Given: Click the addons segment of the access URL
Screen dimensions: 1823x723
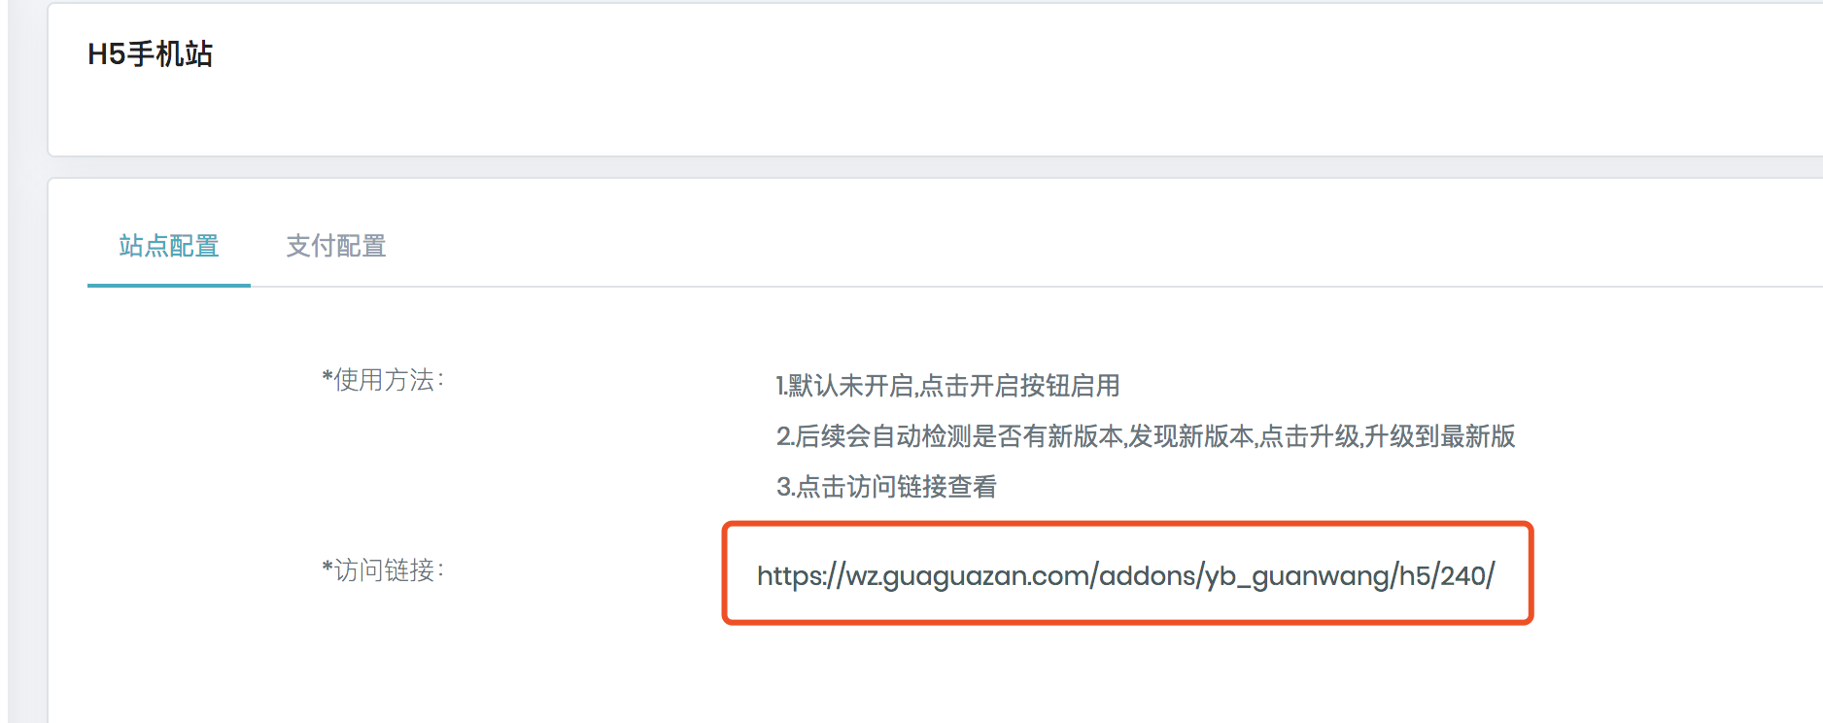Looking at the screenshot, I should [x=1147, y=575].
